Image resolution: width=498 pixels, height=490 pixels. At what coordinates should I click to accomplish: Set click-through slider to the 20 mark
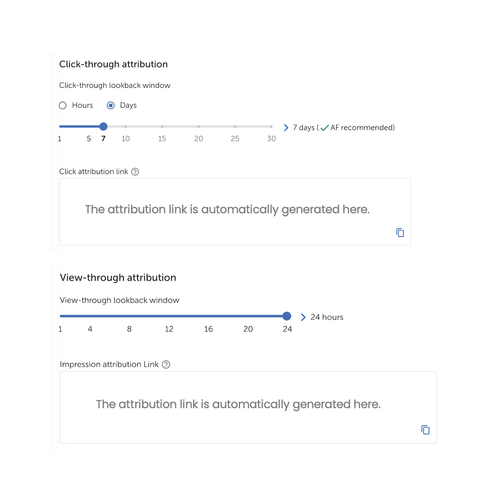(x=198, y=126)
